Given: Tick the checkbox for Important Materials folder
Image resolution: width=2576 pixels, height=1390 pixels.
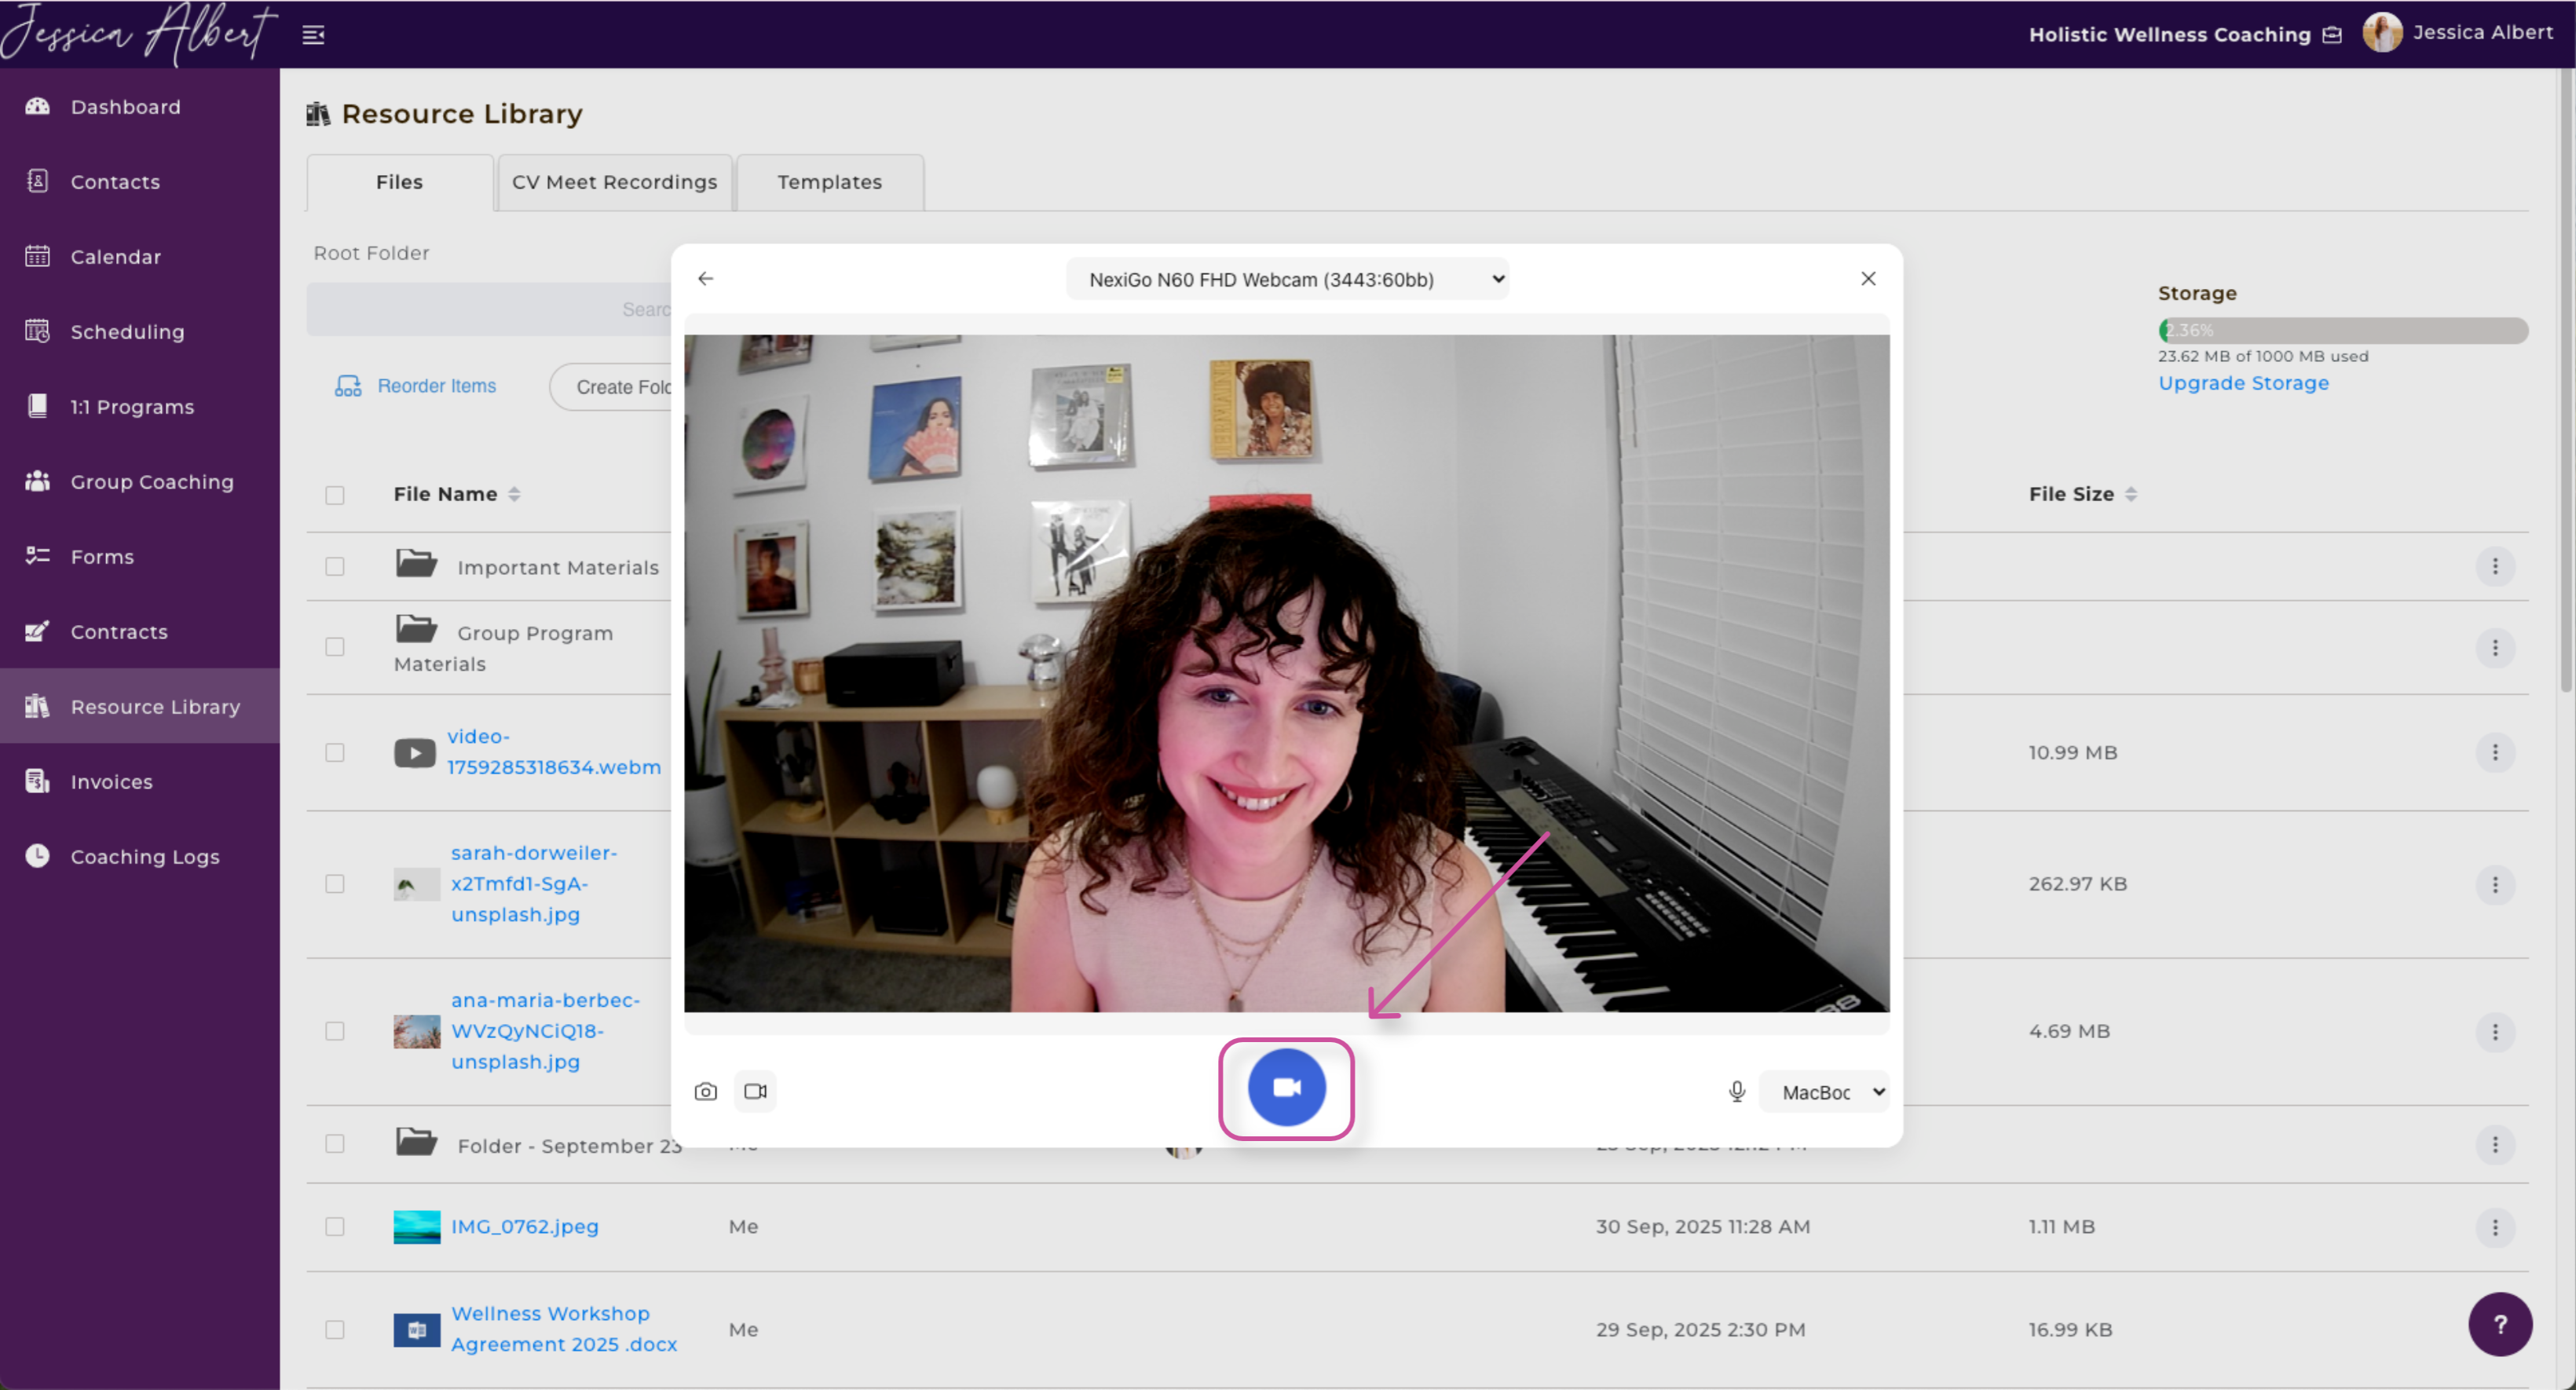Looking at the screenshot, I should tap(335, 566).
